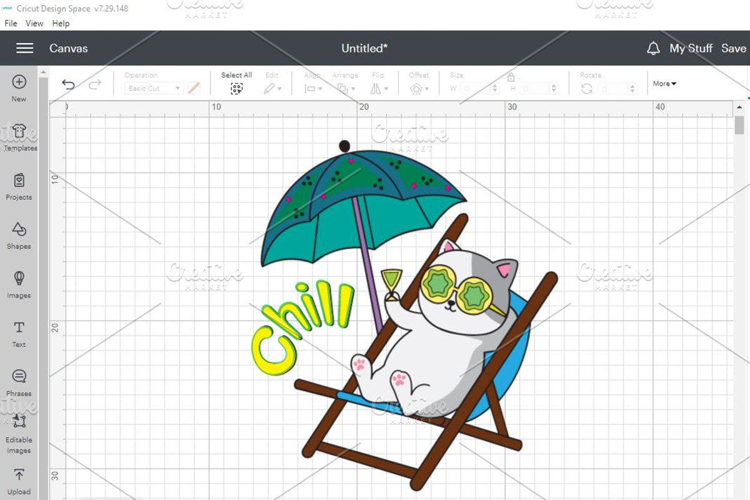Open the Shapes tool

click(19, 236)
